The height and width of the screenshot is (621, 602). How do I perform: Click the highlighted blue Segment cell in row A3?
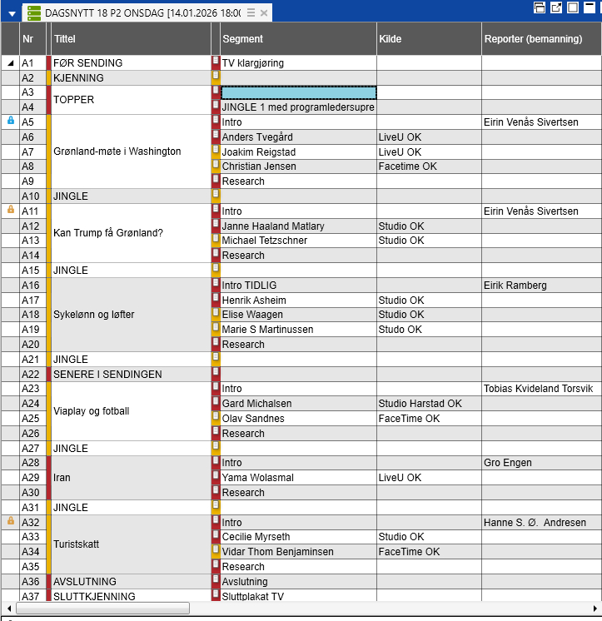(298, 92)
